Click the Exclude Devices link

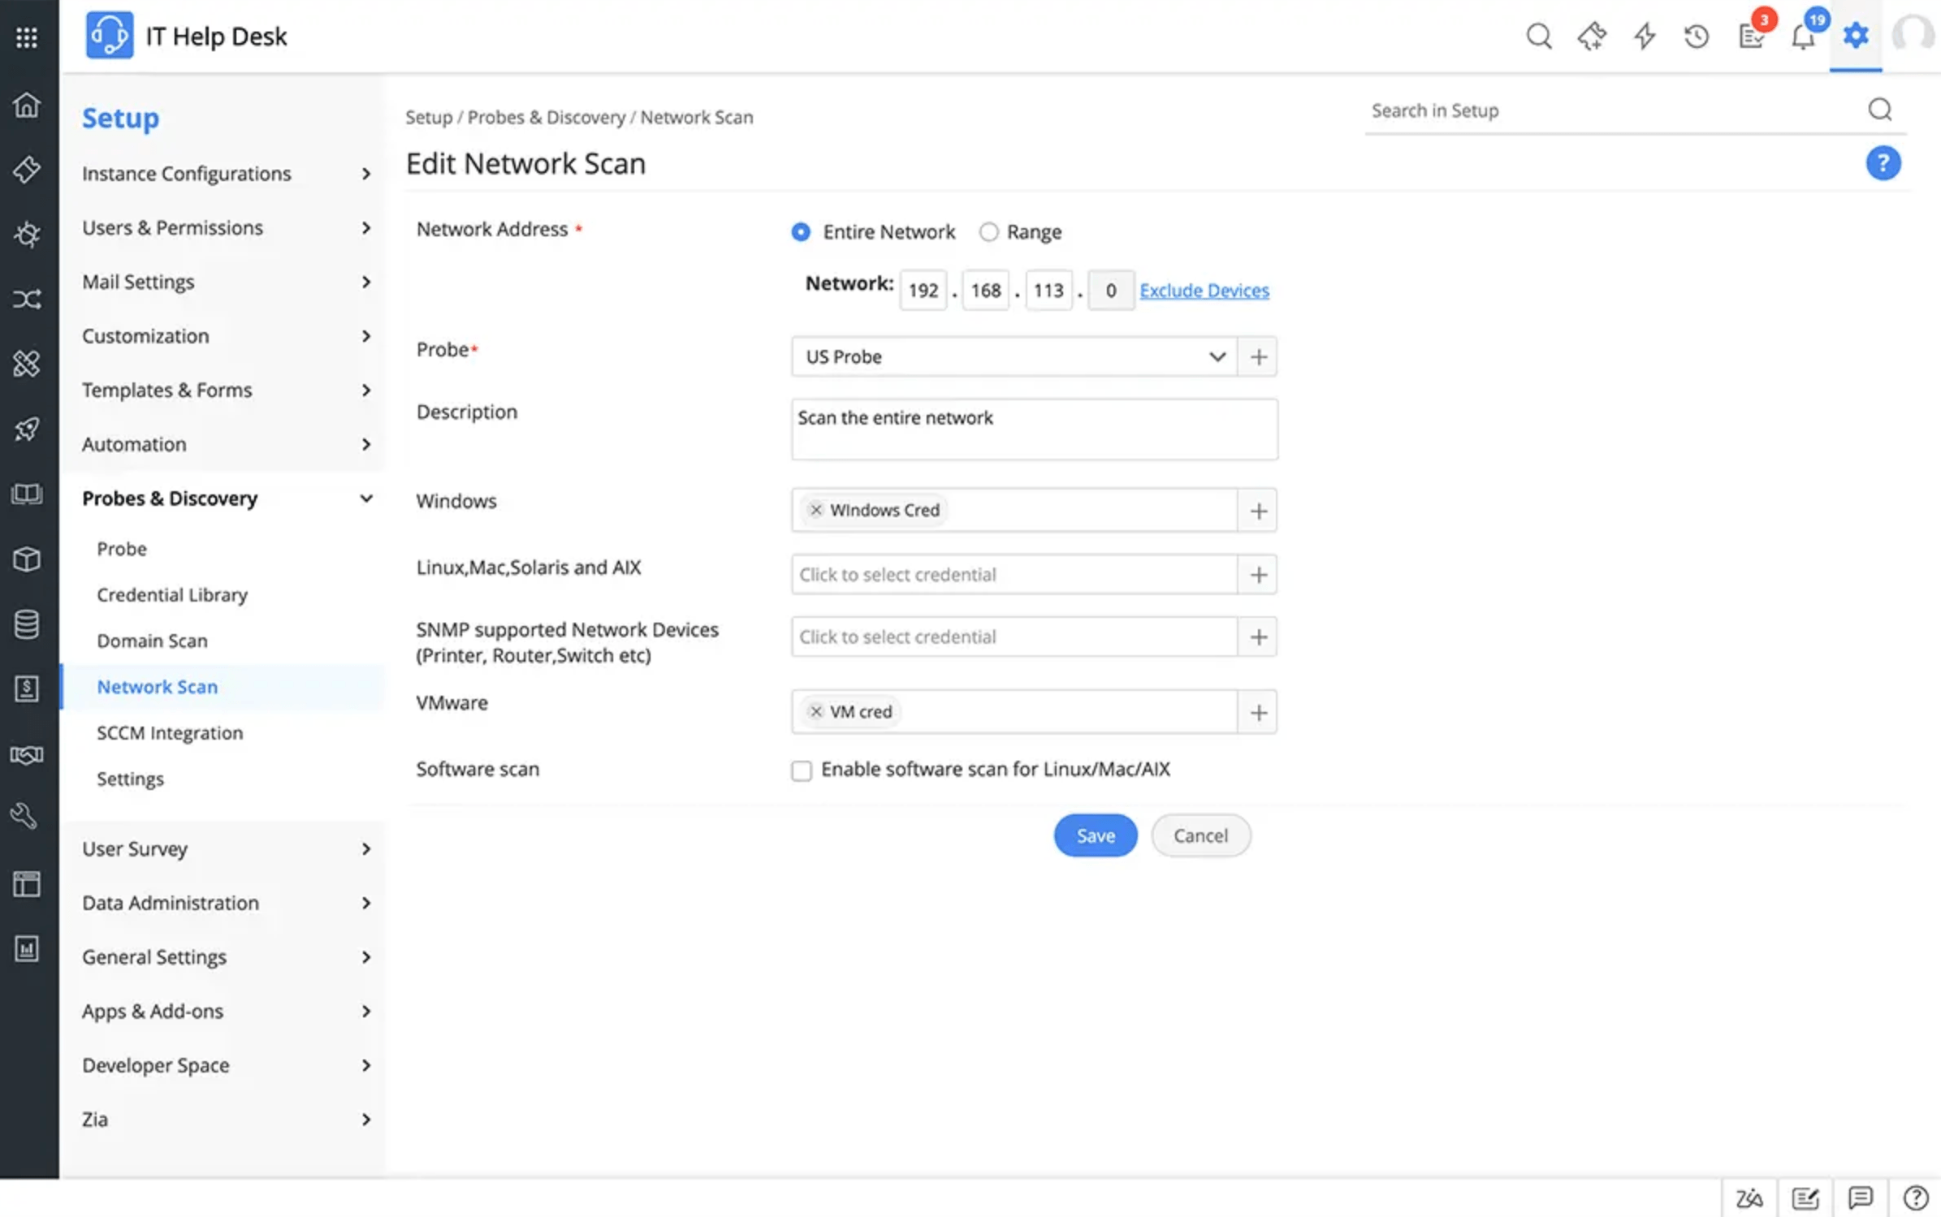tap(1204, 291)
